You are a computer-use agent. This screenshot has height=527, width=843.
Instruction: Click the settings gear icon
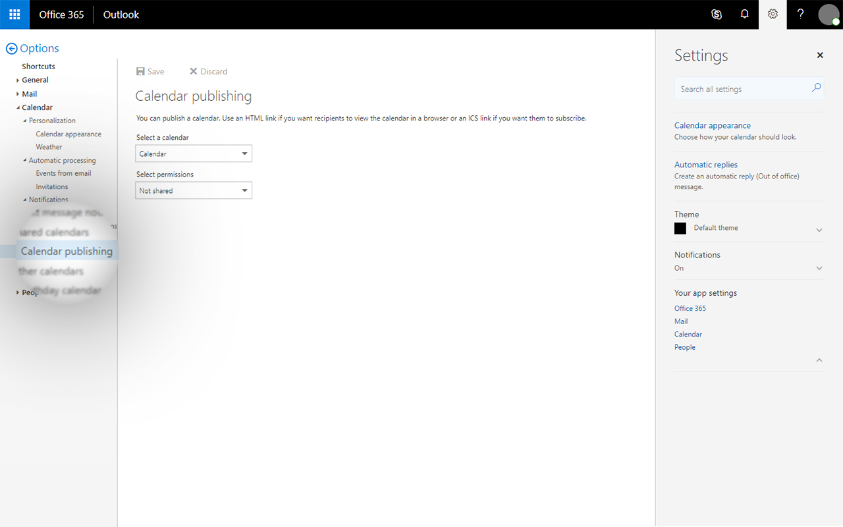[x=773, y=14]
